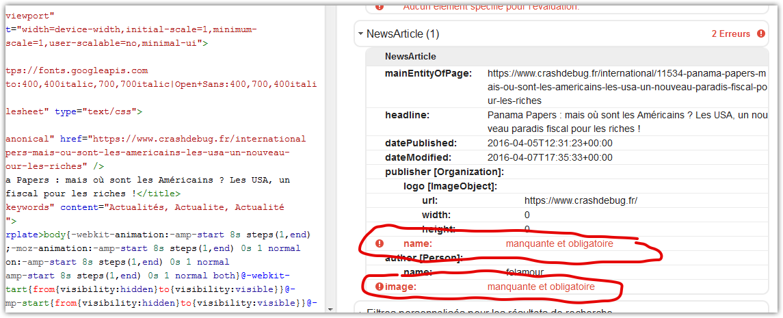783x318 pixels.
Task: Click the fonts.googleapis.com code line
Action: pyautogui.click(x=77, y=71)
